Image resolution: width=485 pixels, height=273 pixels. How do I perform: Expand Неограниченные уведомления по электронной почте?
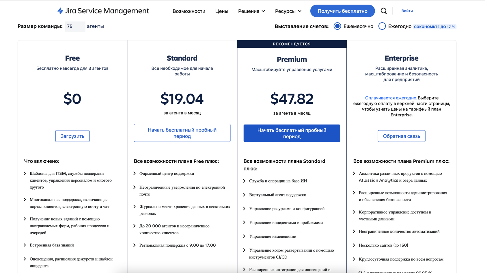(x=179, y=191)
